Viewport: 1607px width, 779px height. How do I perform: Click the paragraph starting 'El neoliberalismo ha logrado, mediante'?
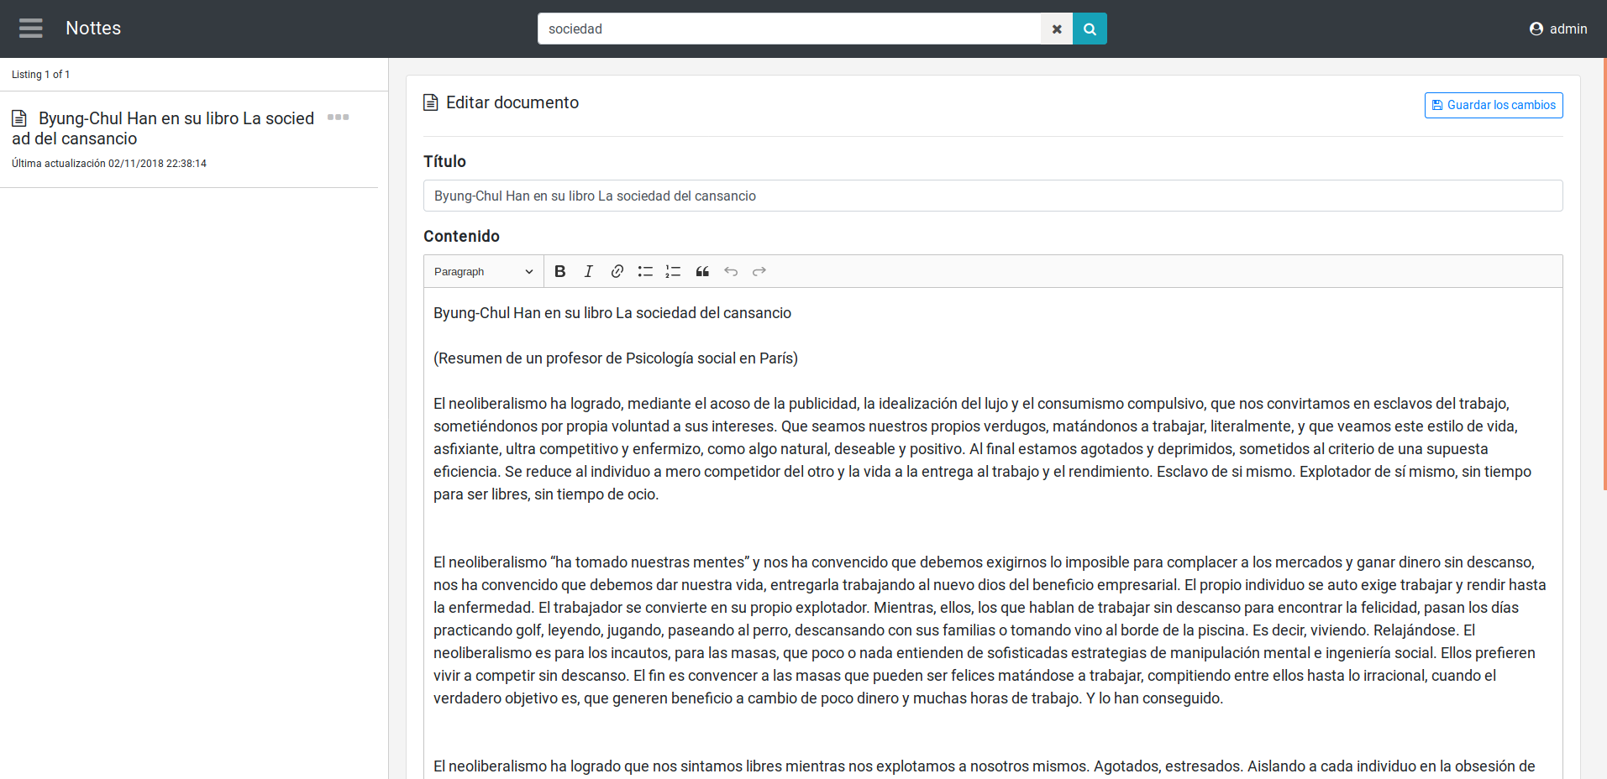tap(983, 449)
